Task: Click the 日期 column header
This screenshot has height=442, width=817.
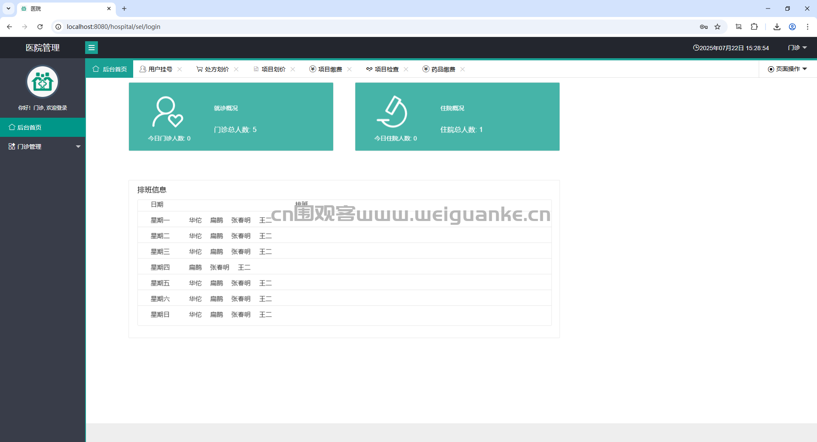Action: (x=157, y=204)
